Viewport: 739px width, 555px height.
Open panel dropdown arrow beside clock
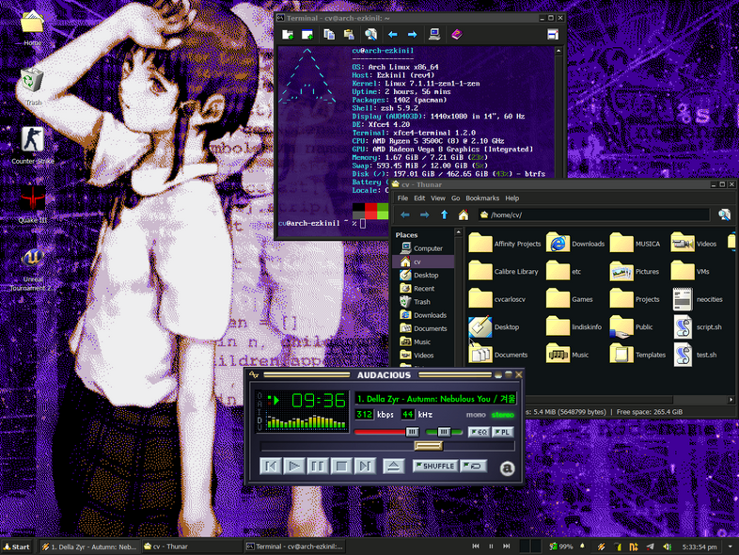(x=730, y=547)
